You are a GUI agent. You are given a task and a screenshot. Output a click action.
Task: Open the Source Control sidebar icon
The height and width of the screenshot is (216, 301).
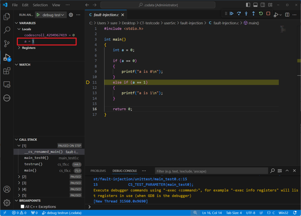pos(6,44)
